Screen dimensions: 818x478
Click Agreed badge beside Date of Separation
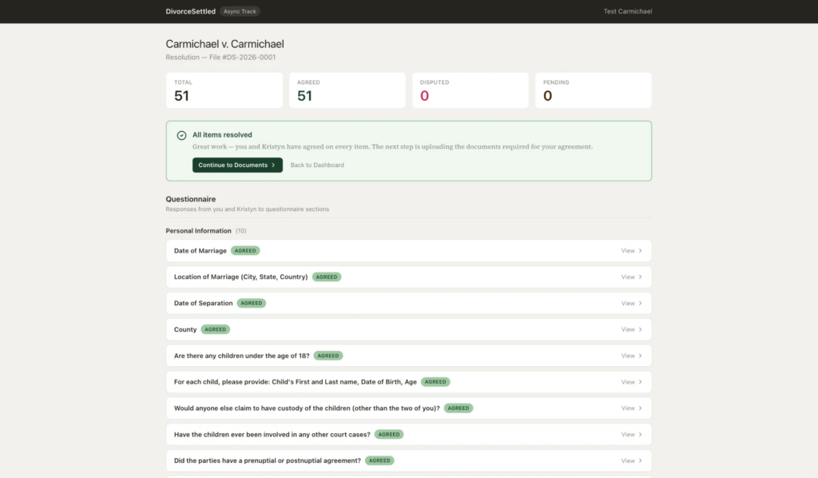(252, 303)
